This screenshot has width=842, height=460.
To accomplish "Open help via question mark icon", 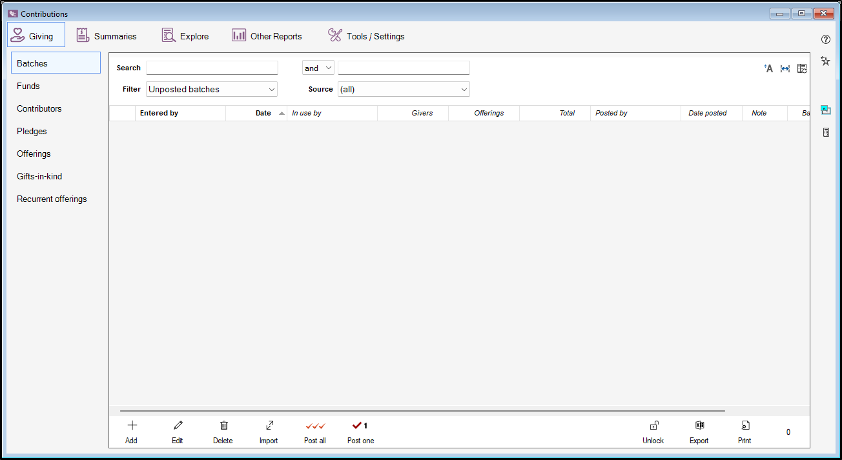I will 825,39.
